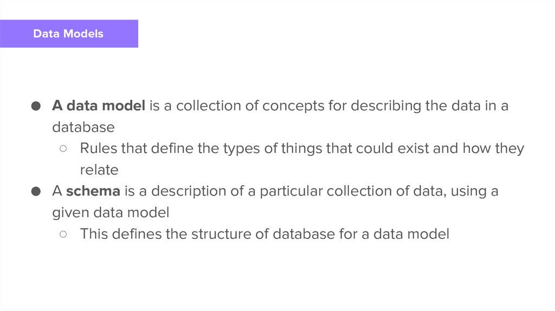The height and width of the screenshot is (311, 555).
Task: Click the hollow bullet before "Rules that define"
Action: click(x=63, y=148)
